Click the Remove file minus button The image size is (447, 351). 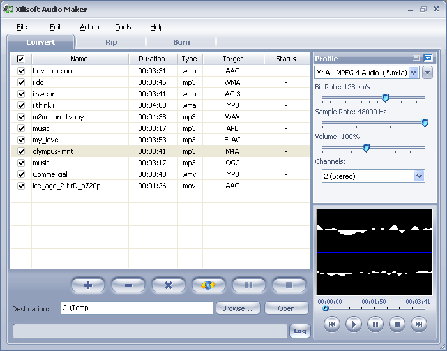128,285
